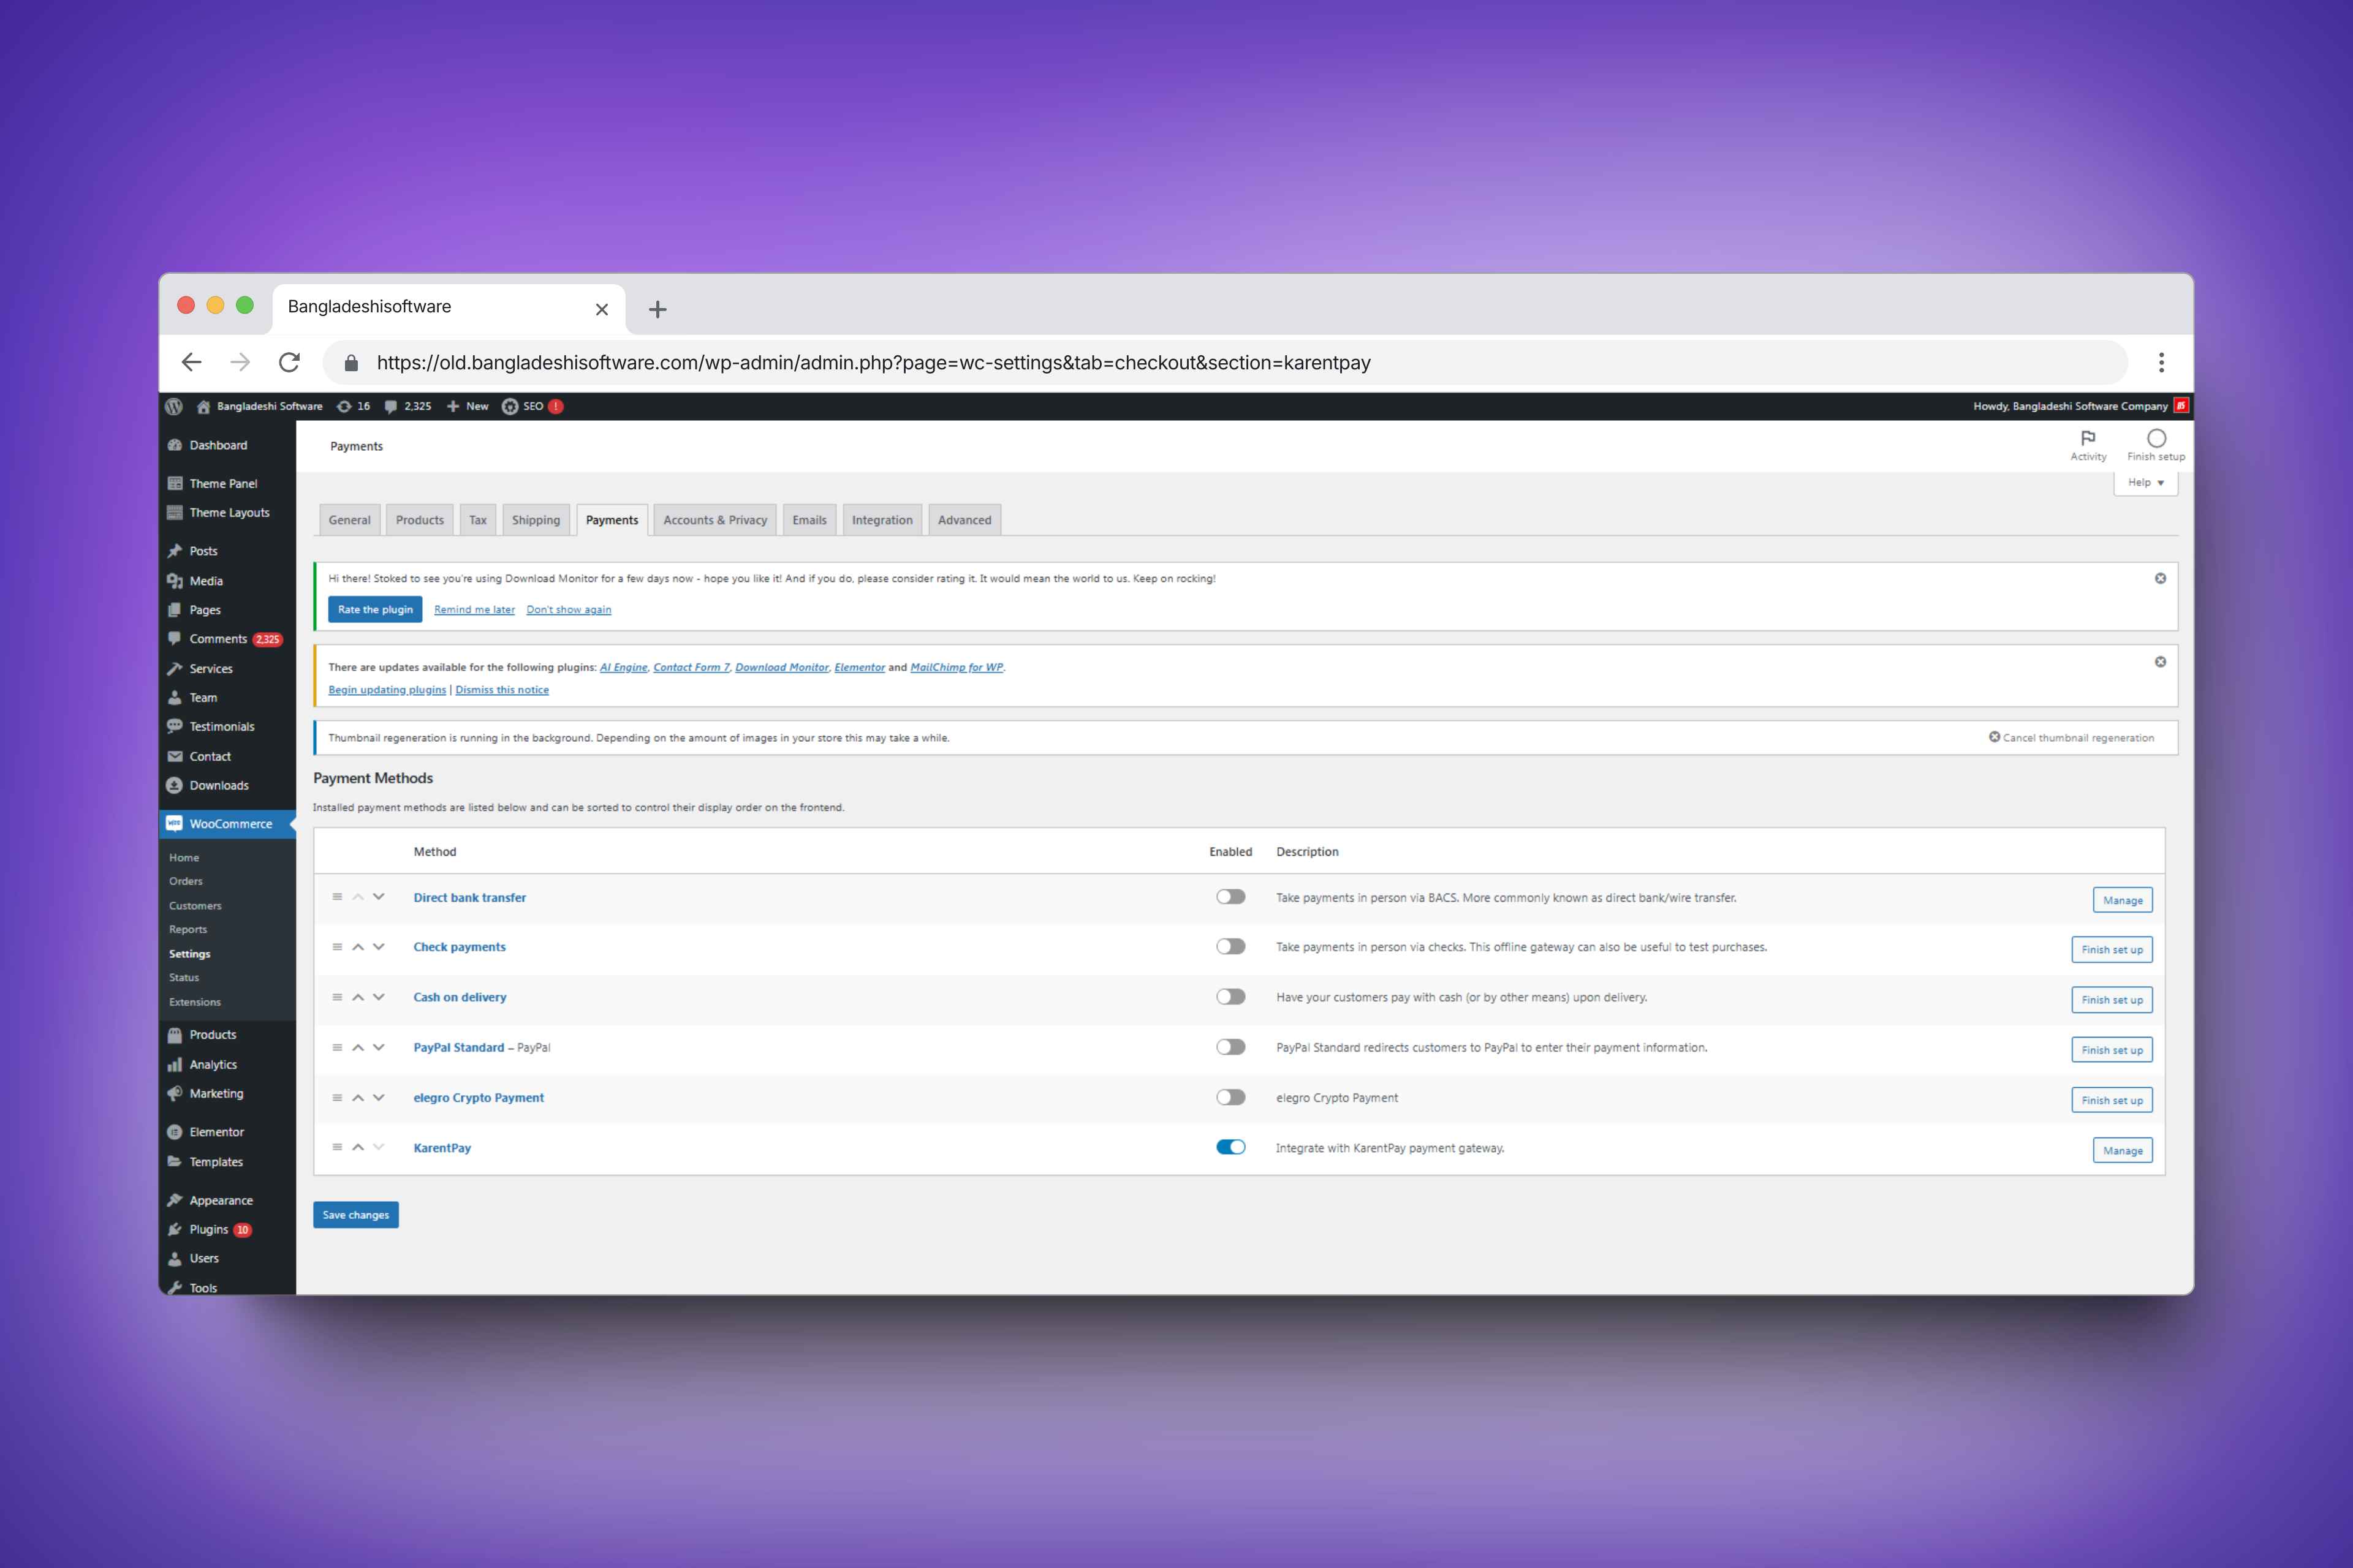
Task: Open Dashboard in the sidebar
Action: pos(218,445)
